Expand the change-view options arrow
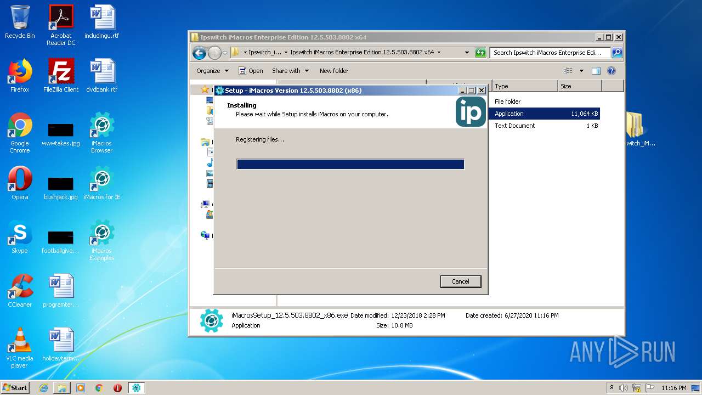702x395 pixels. click(x=581, y=71)
